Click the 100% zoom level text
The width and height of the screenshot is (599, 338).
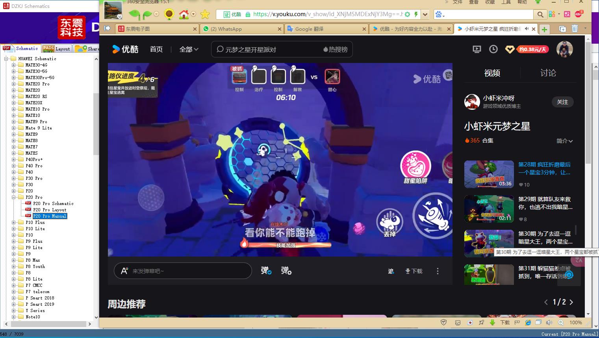tap(575, 322)
